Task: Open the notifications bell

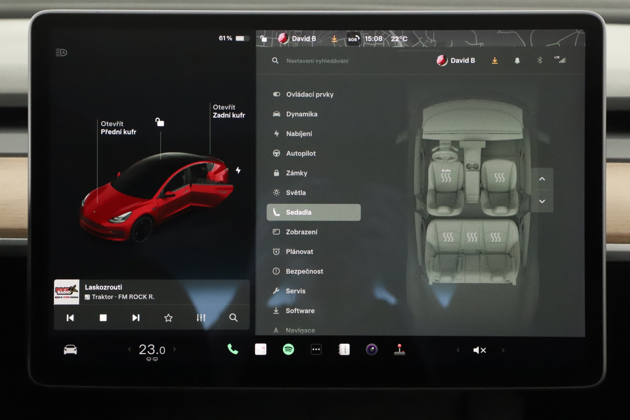Action: point(517,61)
